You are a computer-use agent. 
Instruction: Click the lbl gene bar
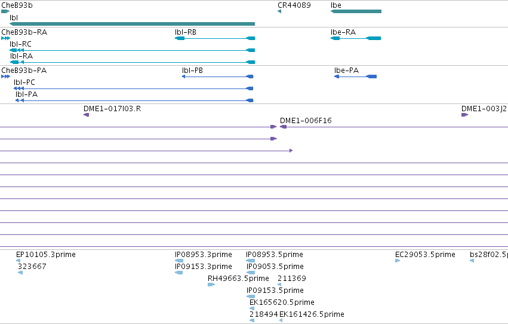point(132,24)
